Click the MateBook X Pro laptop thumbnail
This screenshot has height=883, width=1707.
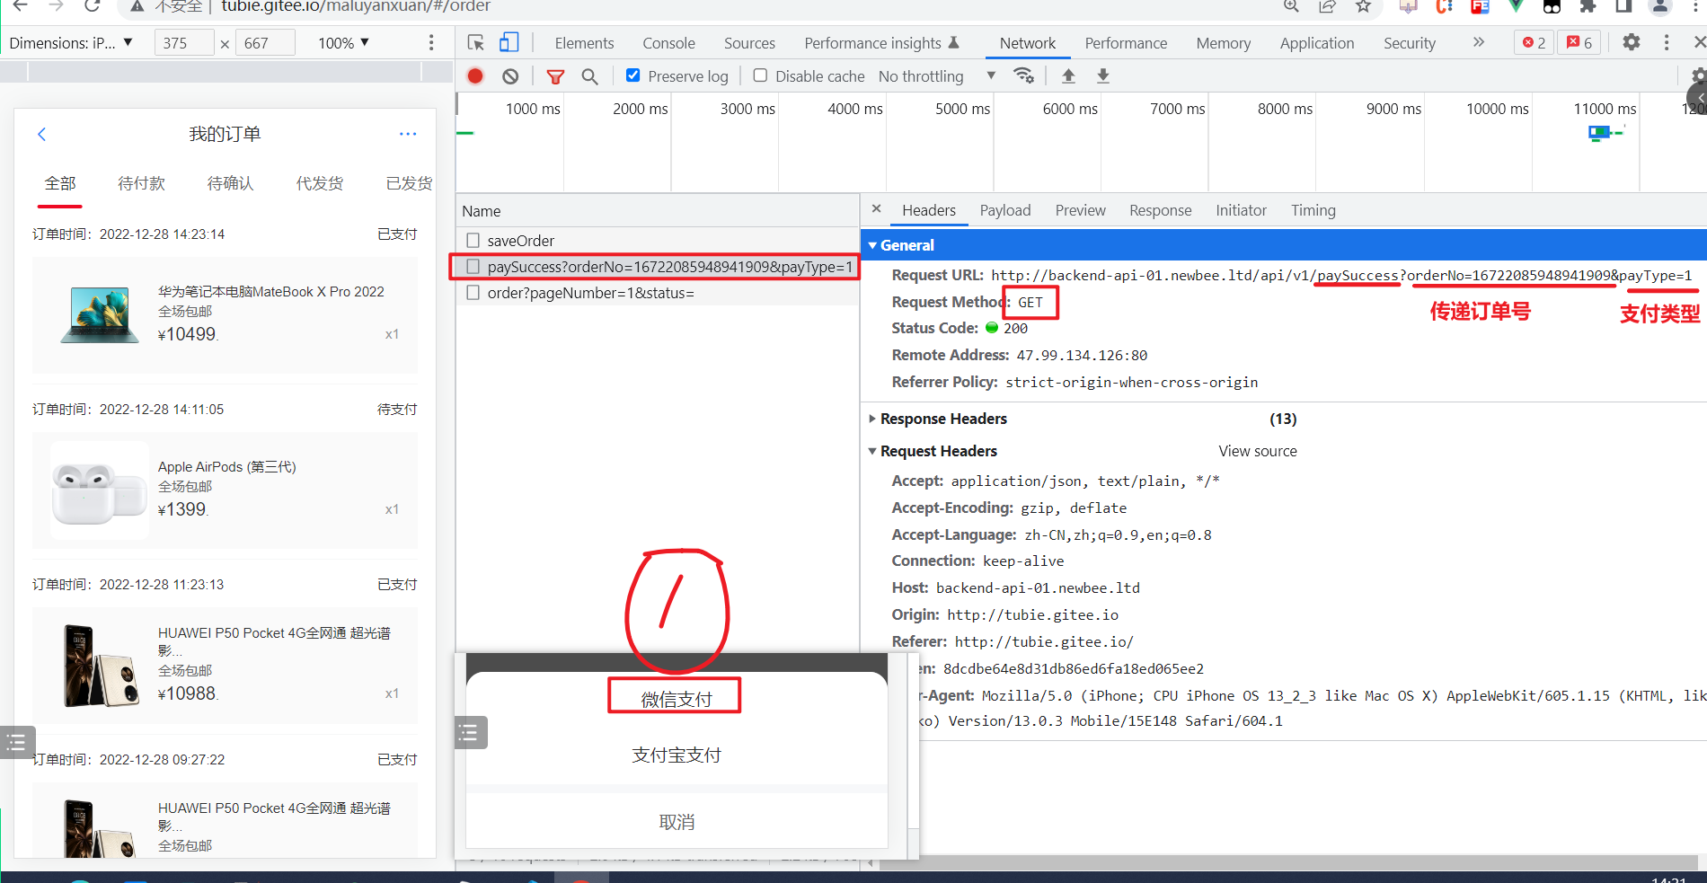(100, 314)
